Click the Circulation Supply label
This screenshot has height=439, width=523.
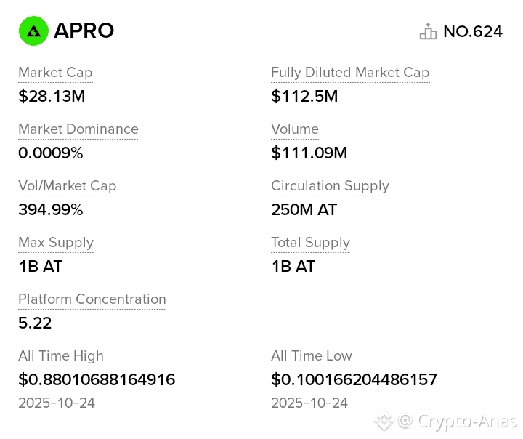(331, 186)
